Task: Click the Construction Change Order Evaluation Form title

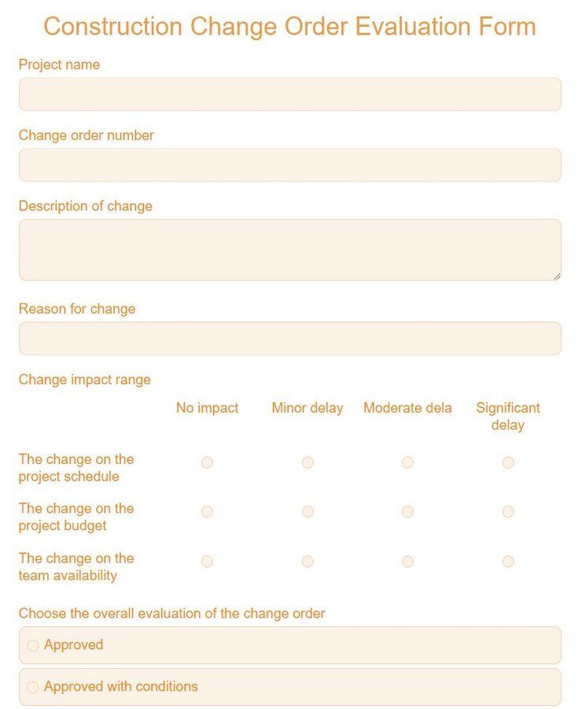Action: coord(290,26)
